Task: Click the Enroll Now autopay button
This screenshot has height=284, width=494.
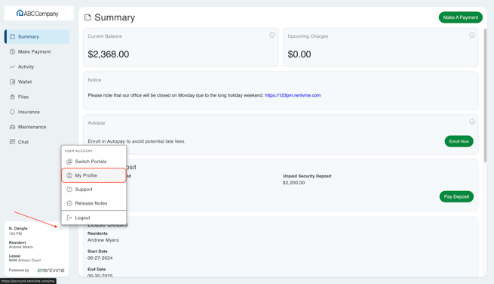Action: (x=459, y=141)
